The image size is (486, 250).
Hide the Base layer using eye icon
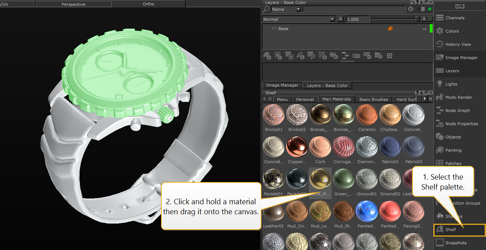coord(274,29)
